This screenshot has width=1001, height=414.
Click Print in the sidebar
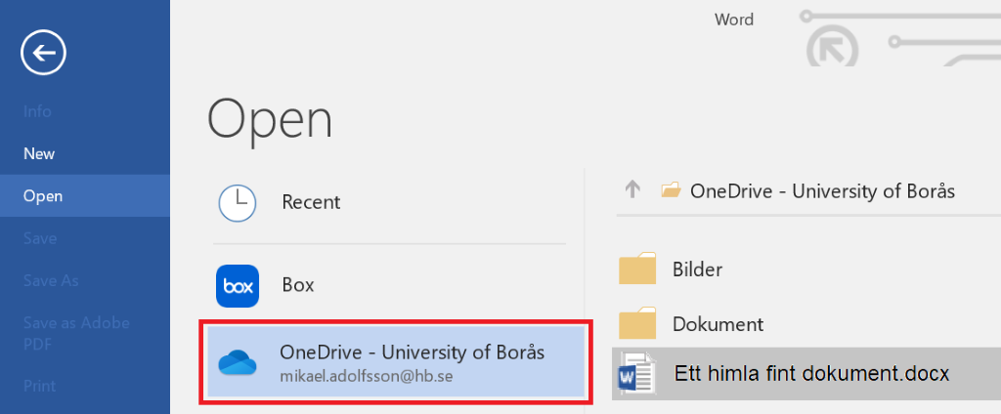coord(39,386)
